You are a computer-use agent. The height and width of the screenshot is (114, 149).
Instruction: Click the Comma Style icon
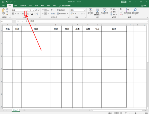point(78,14)
